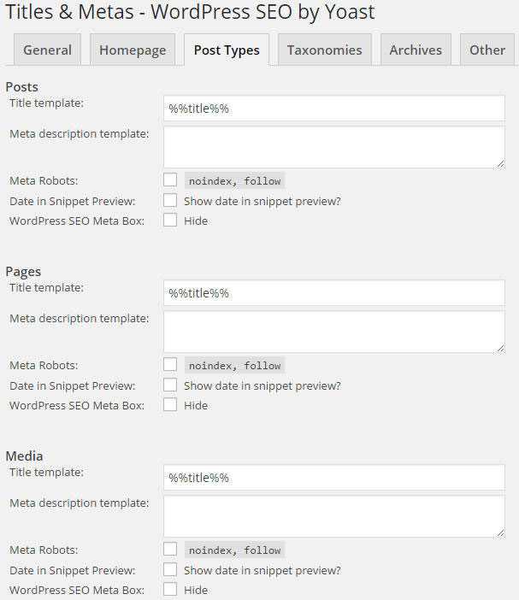The width and height of the screenshot is (519, 600).
Task: Click the Pages Meta description template box
Action: click(x=333, y=332)
